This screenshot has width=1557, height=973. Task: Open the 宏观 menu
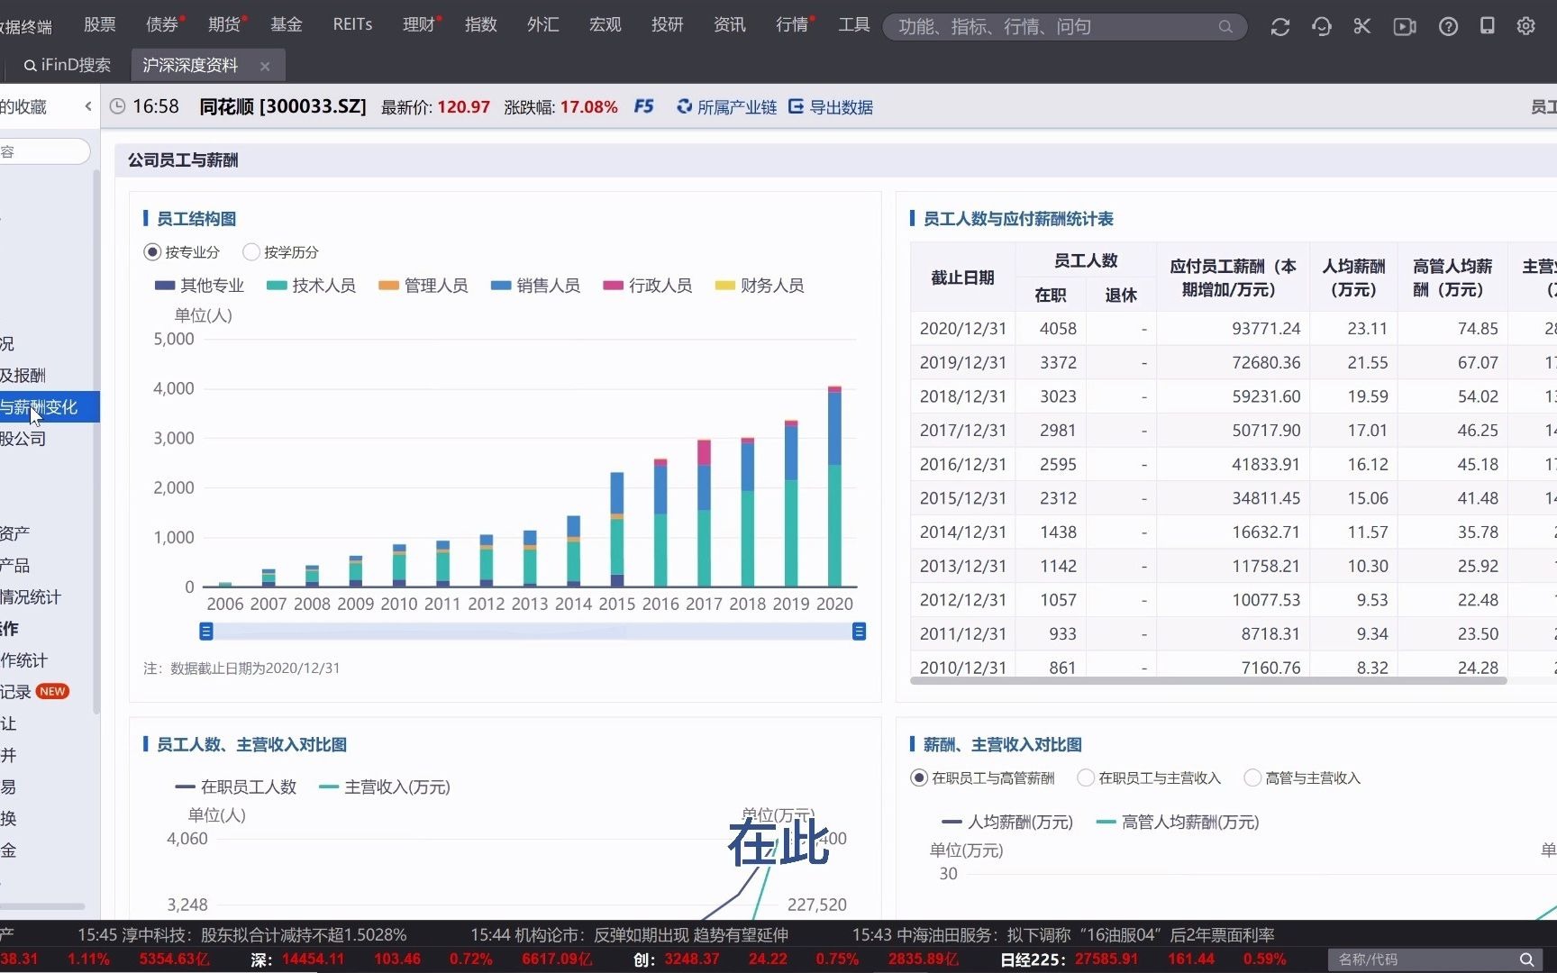pos(605,25)
